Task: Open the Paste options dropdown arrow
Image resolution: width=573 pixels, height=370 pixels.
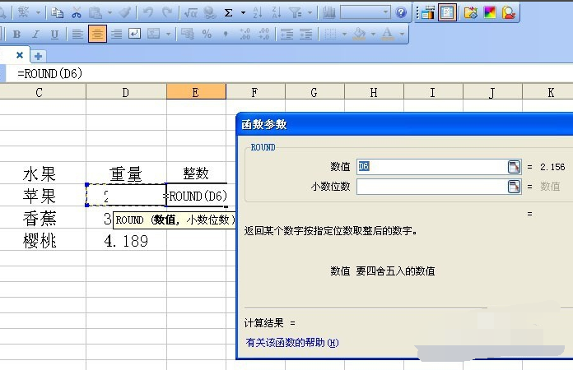Action: click(x=109, y=13)
